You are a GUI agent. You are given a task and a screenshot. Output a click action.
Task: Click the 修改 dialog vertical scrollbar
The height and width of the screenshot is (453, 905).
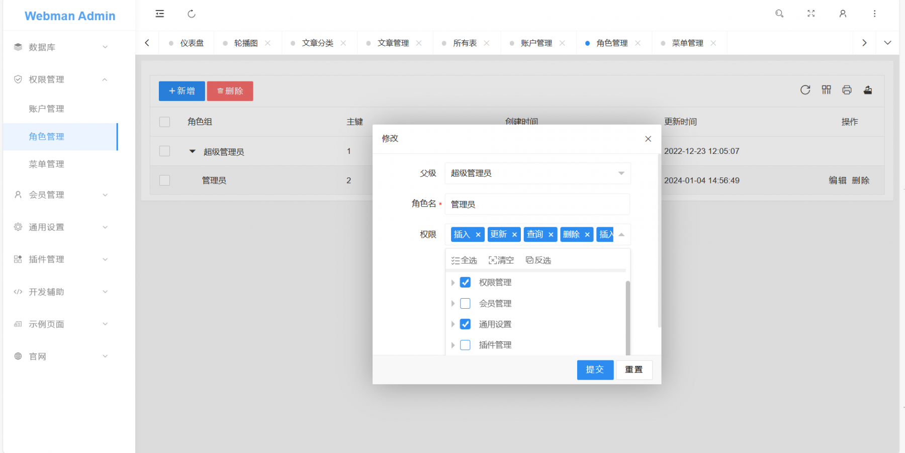tap(659, 241)
